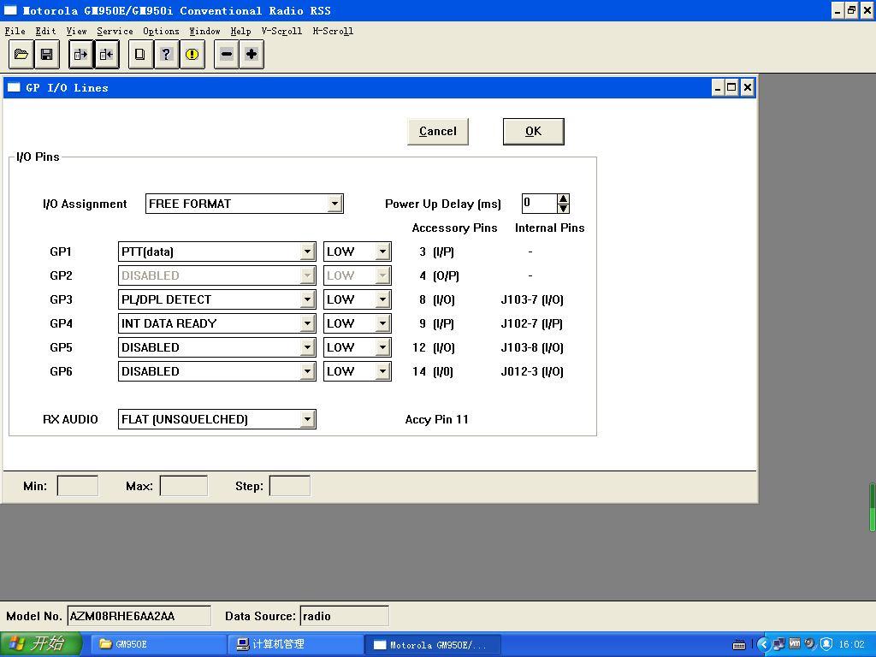Switch to 计算机管理 taskbar button
The width and height of the screenshot is (876, 657).
click(x=296, y=644)
